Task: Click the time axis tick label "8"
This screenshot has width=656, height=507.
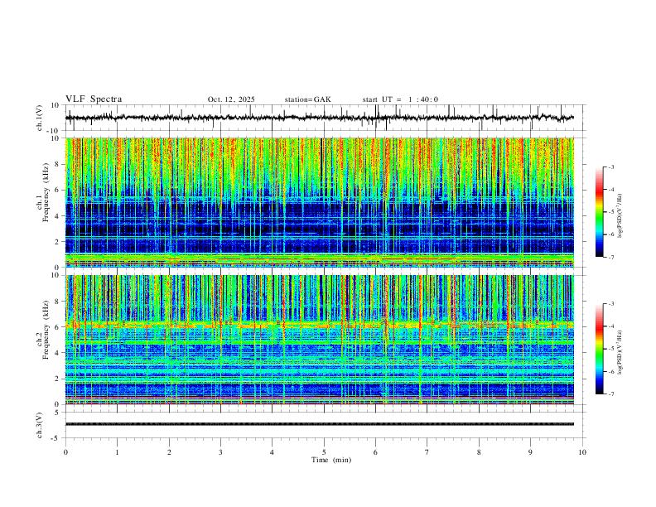Action: [x=479, y=452]
